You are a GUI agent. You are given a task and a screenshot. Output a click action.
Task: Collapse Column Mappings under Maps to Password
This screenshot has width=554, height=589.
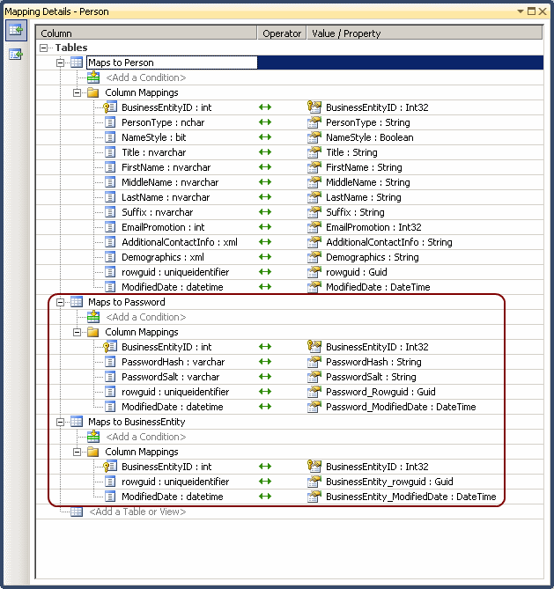78,332
